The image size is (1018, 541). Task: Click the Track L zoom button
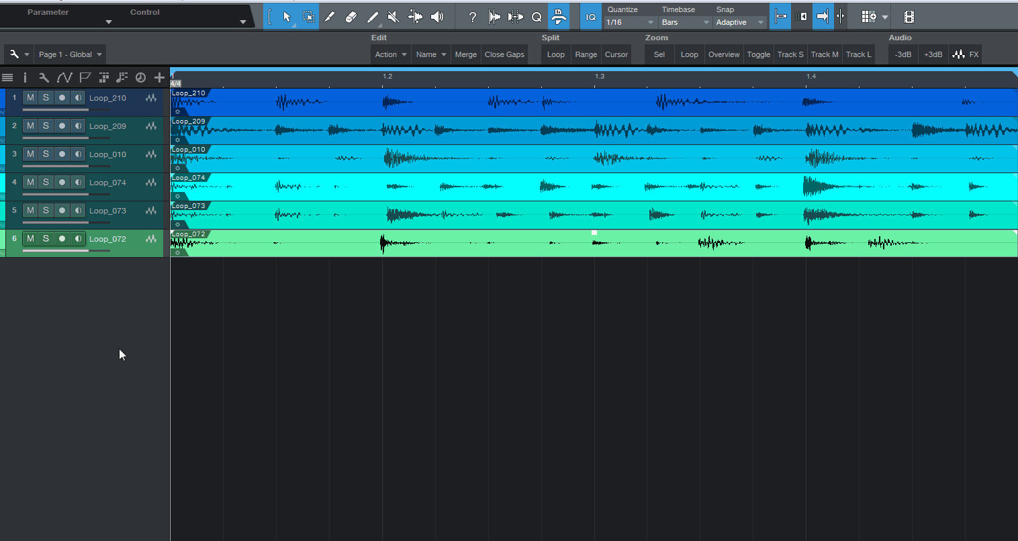(858, 54)
